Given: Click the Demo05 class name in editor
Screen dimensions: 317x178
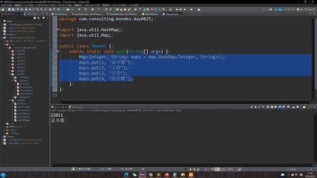Looking at the screenshot, I should pos(99,46).
